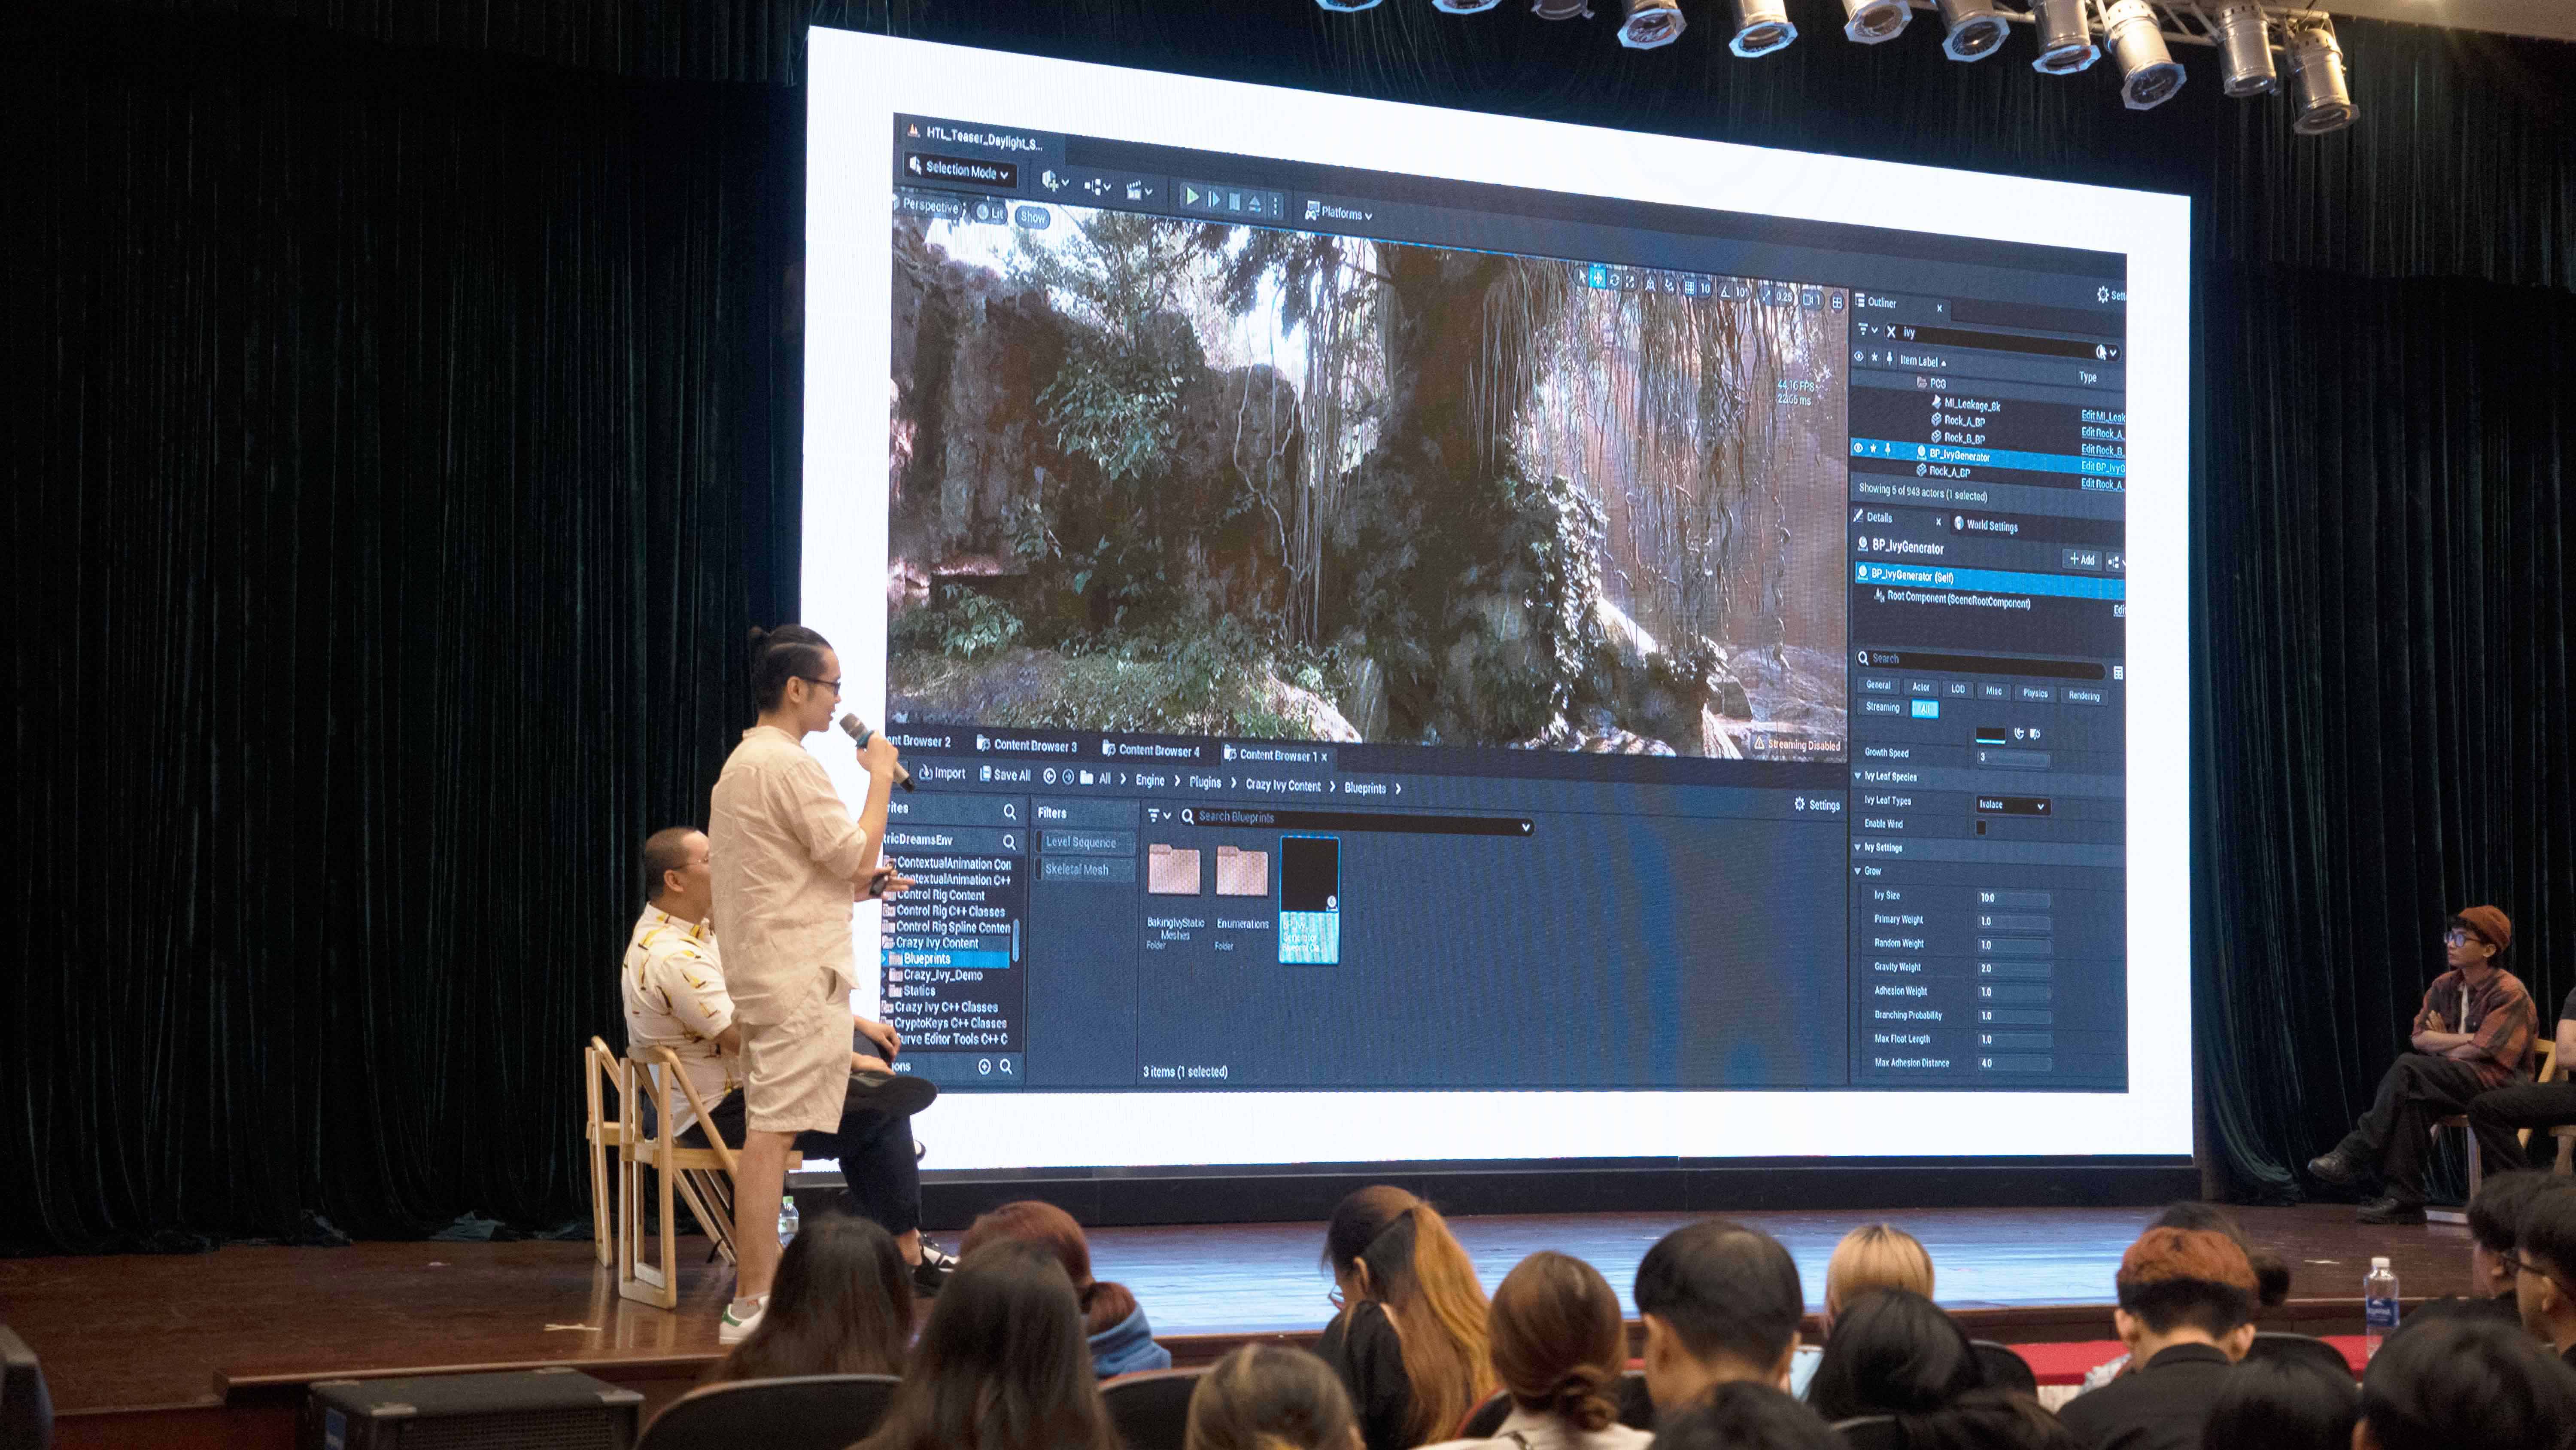Screen dimensions: 2576x1450
Task: Choose the Select objects cursor tool
Action: pos(1582,275)
